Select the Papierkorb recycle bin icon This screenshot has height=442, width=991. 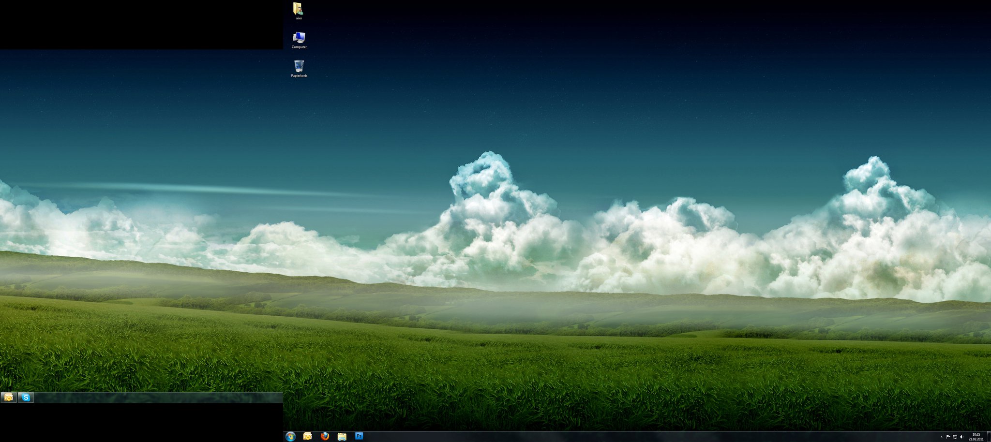click(x=299, y=66)
